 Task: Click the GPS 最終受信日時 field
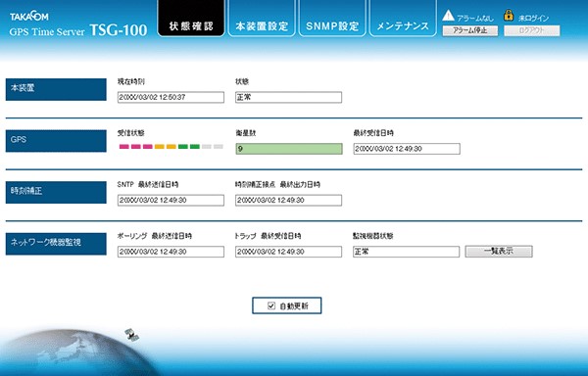tap(407, 149)
